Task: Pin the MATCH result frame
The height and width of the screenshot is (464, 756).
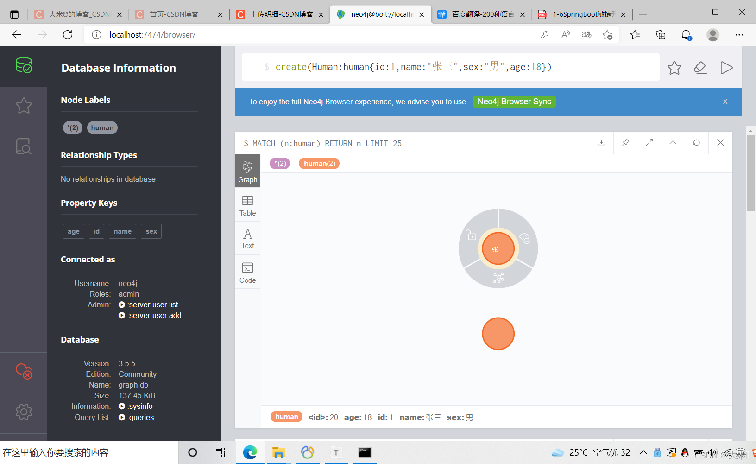Action: [x=625, y=143]
